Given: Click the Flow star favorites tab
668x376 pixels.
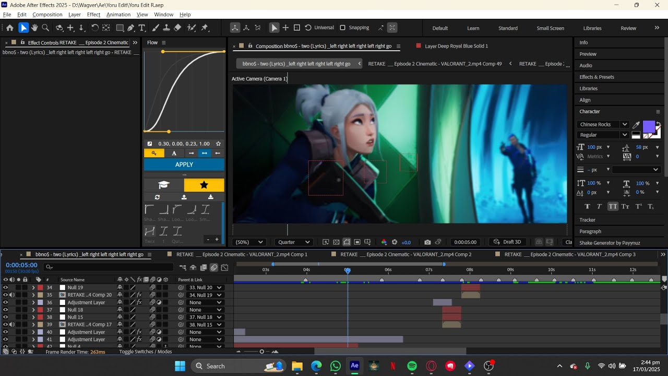Looking at the screenshot, I should [204, 185].
